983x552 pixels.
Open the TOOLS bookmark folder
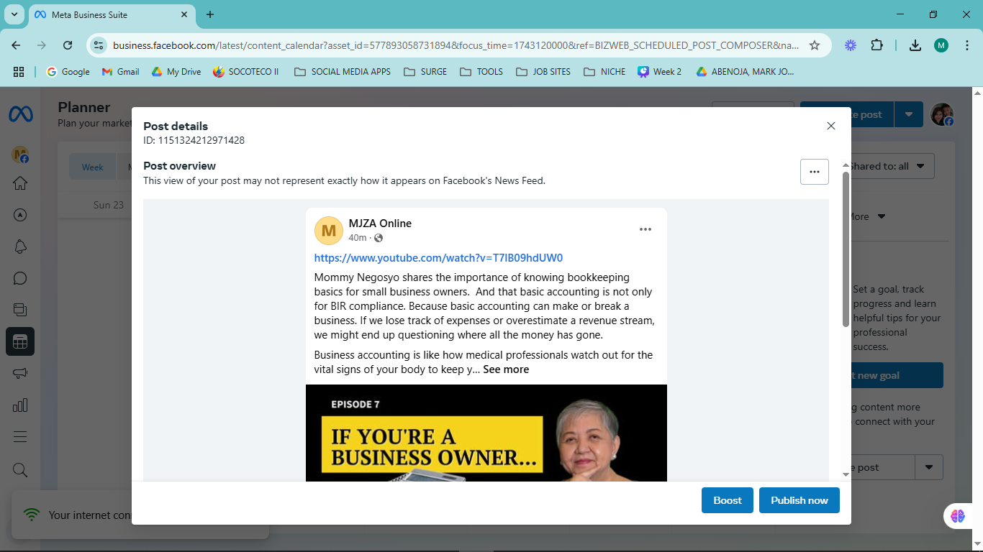pyautogui.click(x=481, y=72)
